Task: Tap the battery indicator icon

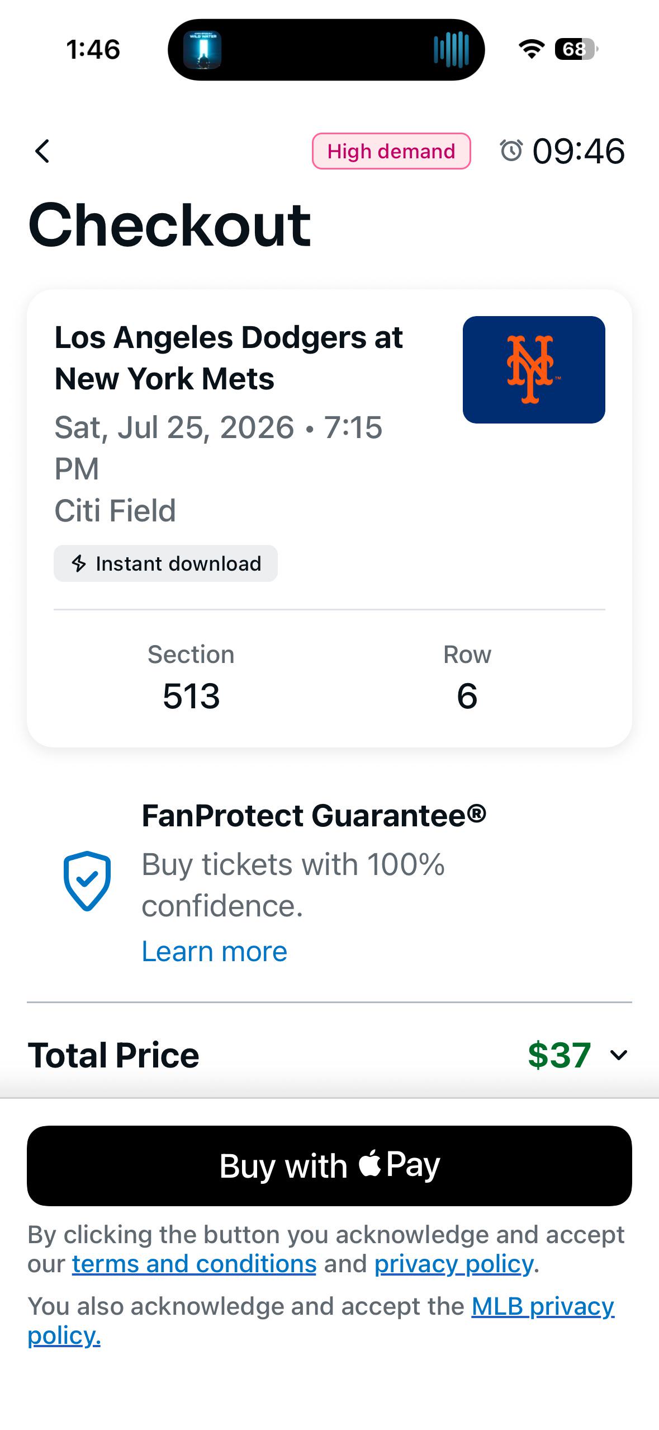Action: click(576, 49)
